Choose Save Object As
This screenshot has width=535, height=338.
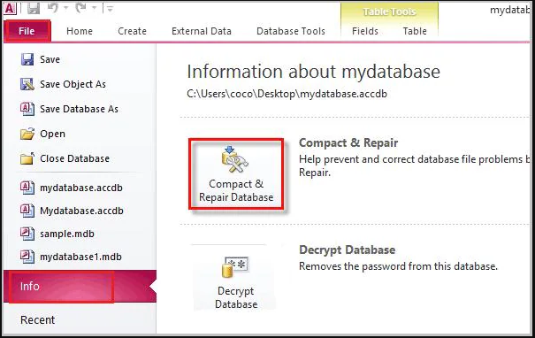73,84
